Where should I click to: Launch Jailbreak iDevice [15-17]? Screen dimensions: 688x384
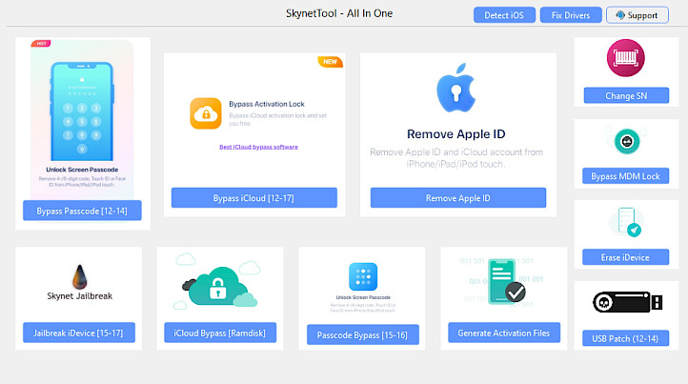click(x=79, y=333)
